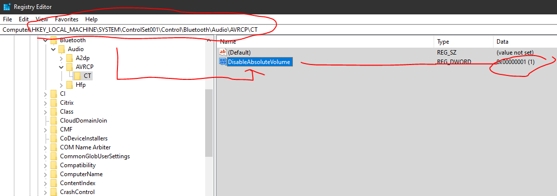
Task: Select the Class folder icon
Action: (x=54, y=111)
